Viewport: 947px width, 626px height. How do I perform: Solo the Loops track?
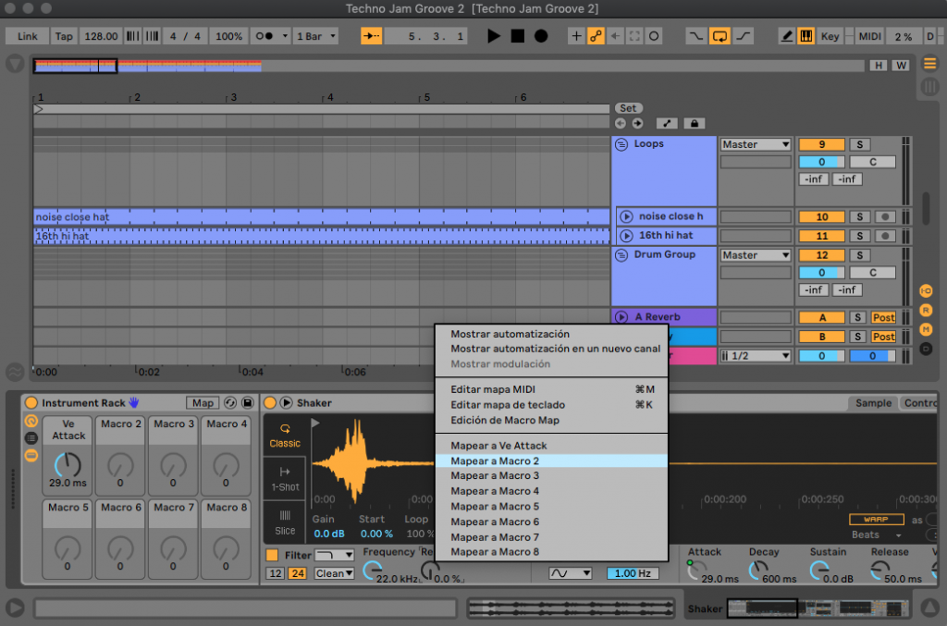[859, 144]
